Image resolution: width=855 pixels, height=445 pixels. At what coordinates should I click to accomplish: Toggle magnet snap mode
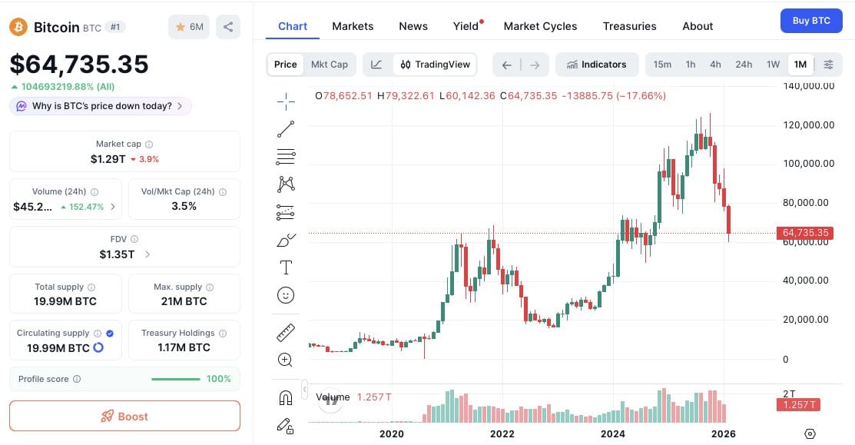coord(286,397)
